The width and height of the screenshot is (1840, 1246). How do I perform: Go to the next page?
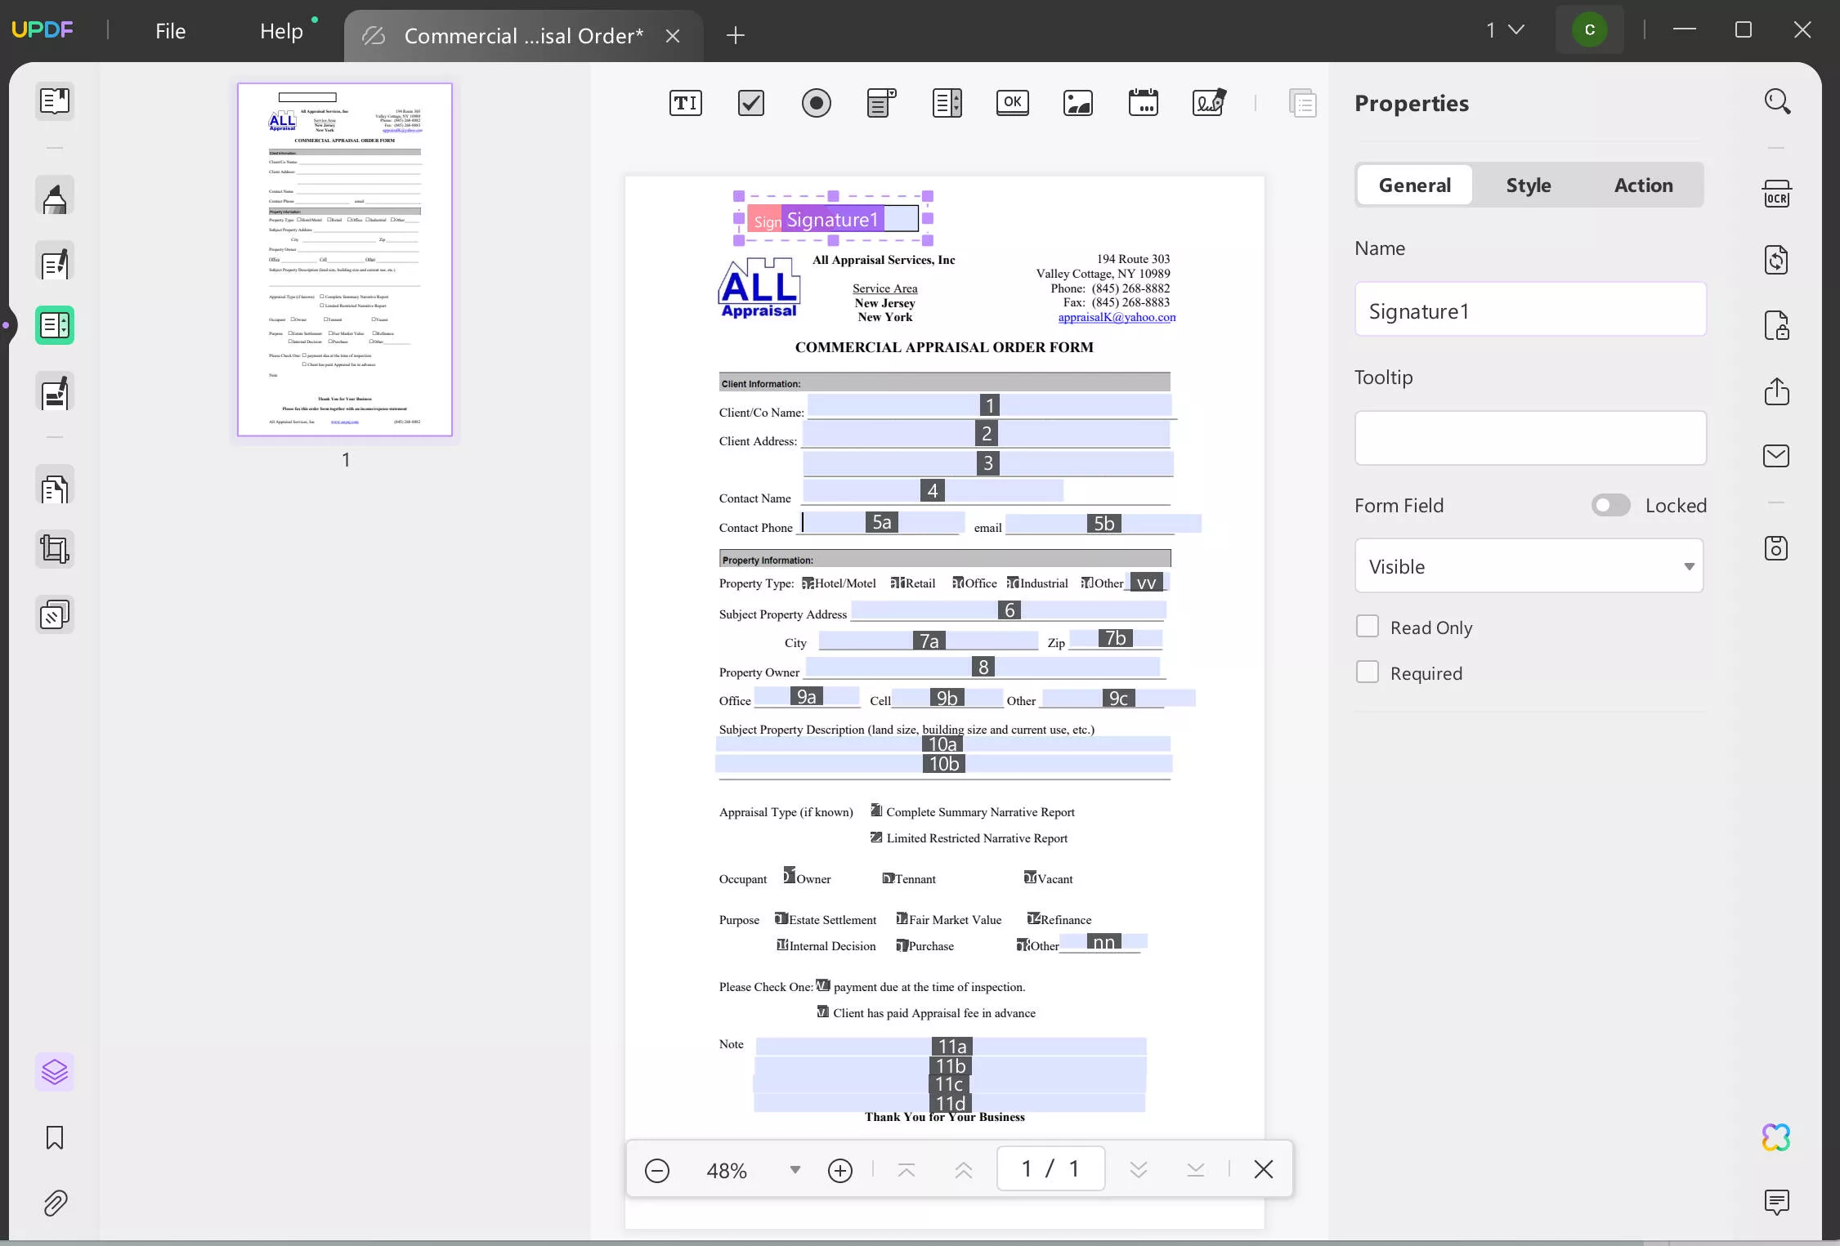[1138, 1170]
